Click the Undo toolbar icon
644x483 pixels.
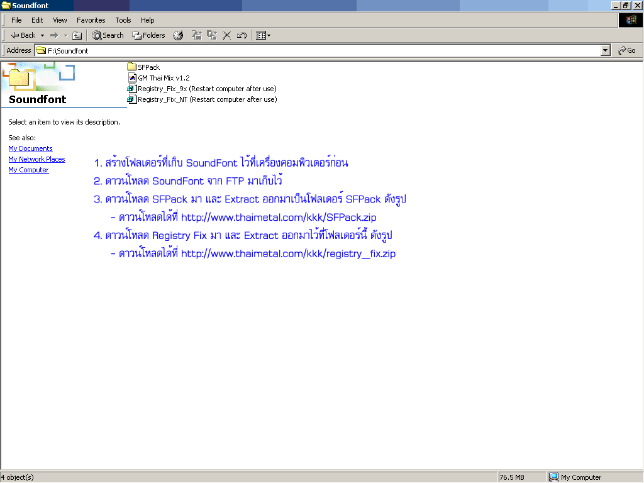coord(241,35)
